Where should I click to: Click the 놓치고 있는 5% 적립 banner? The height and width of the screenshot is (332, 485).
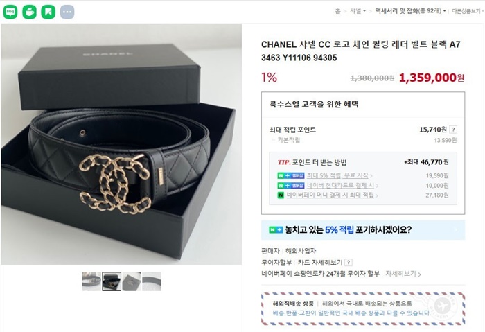point(363,230)
